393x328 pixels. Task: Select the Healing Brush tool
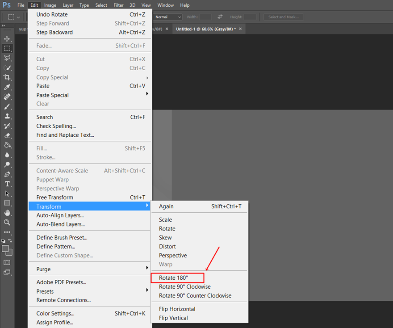(x=7, y=97)
